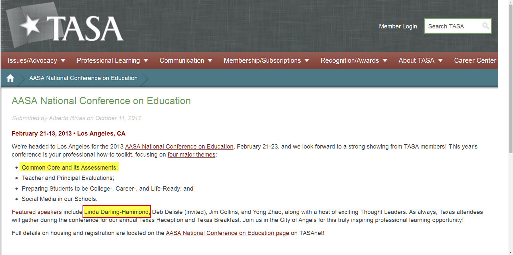The image size is (513, 255).
Task: Open AASA National Conference on Education page link
Action: [227, 233]
